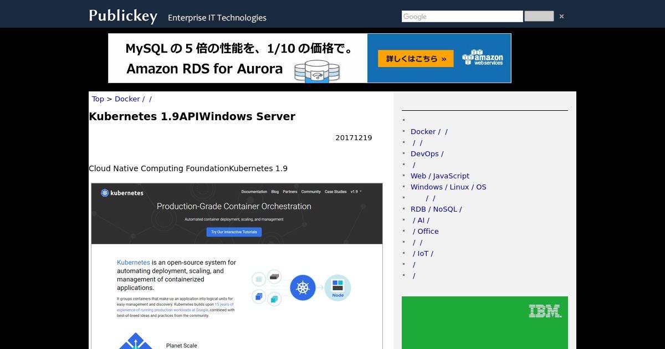Click the article date 20171219
The image size is (665, 349).
coord(354,137)
